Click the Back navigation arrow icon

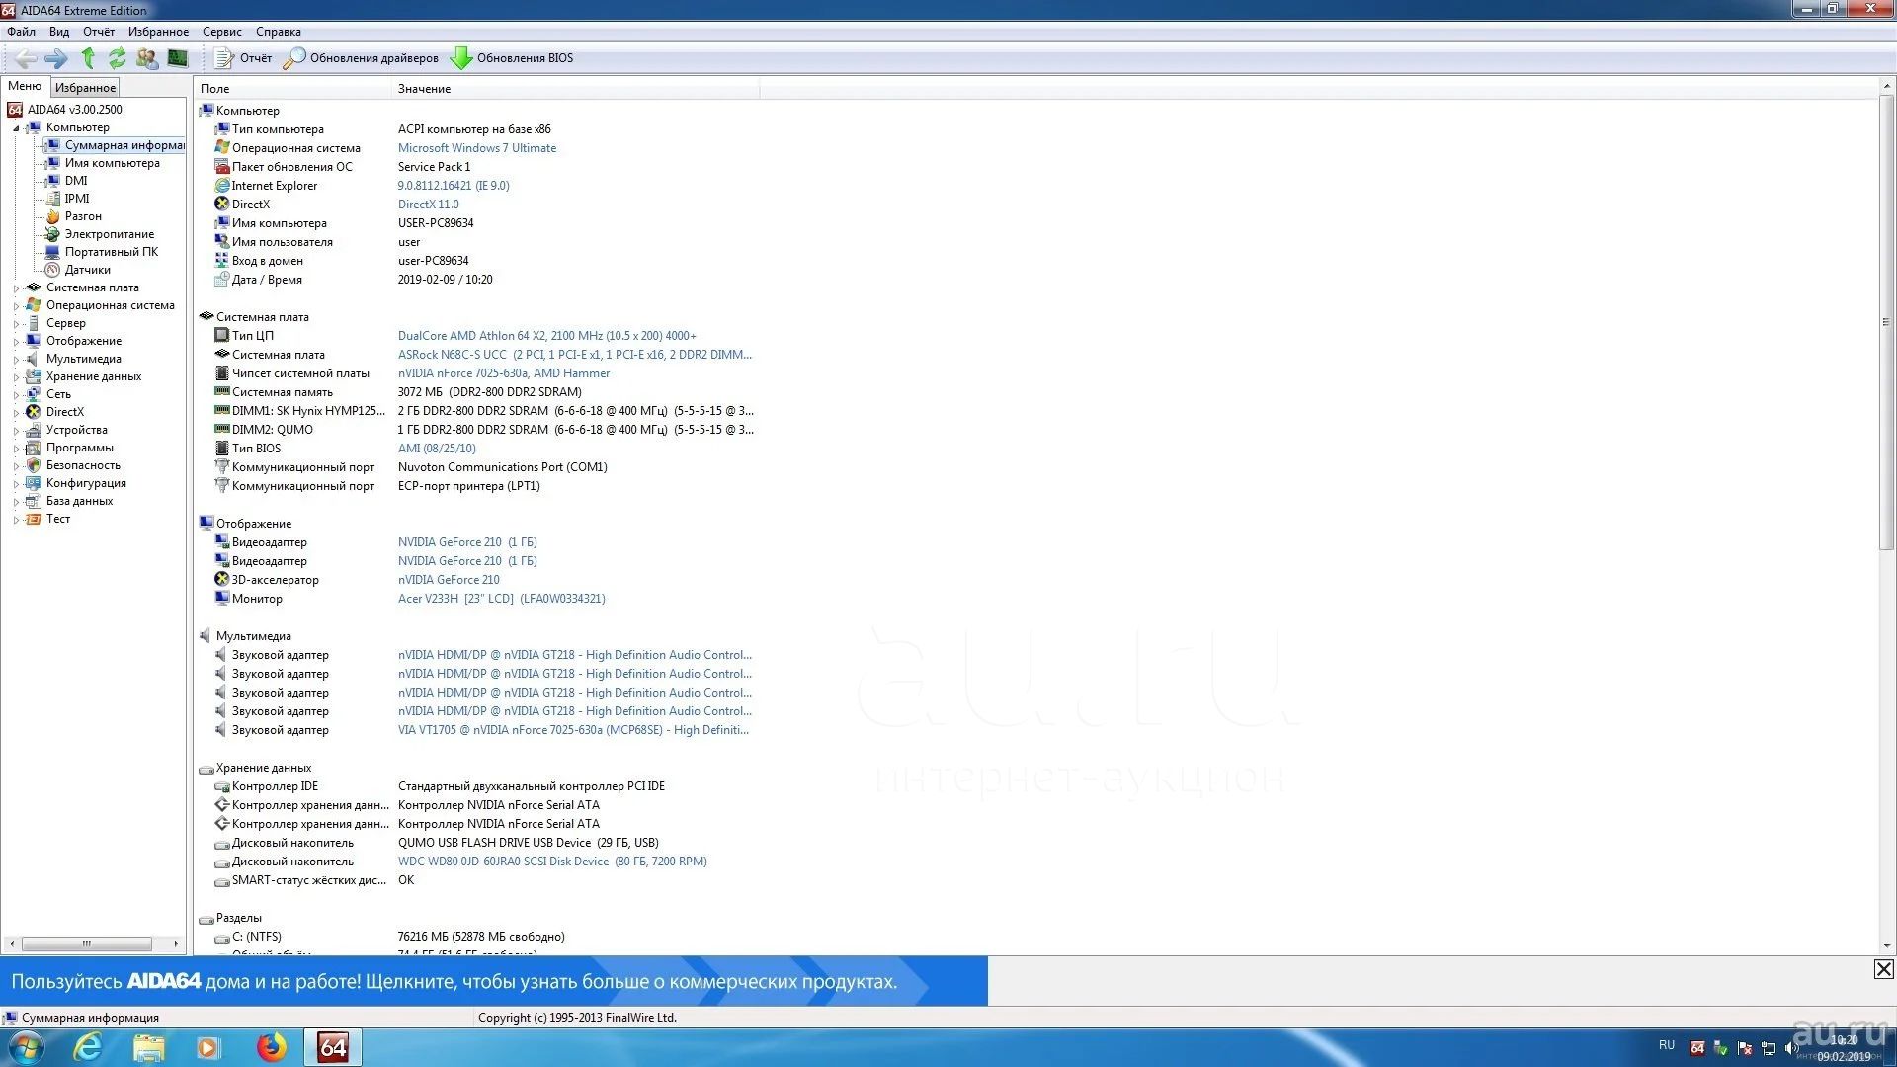point(26,58)
